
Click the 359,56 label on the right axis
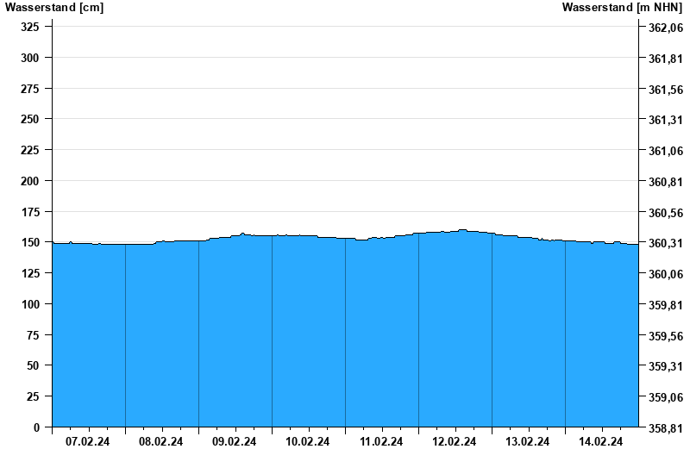pos(665,336)
